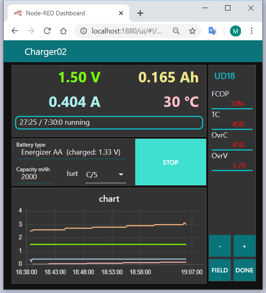Open the profile avatar M

236,31
